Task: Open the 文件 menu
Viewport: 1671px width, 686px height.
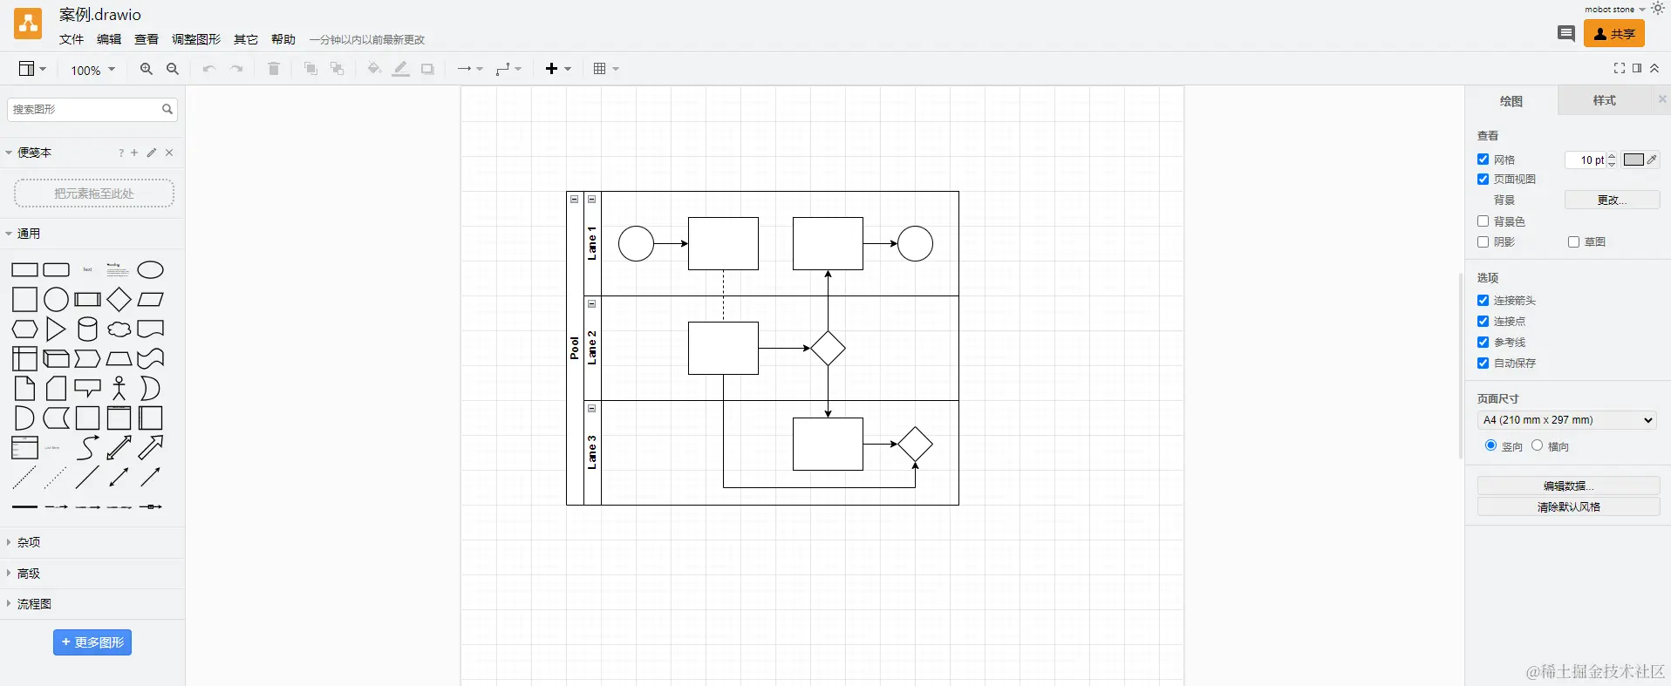Action: coord(72,39)
